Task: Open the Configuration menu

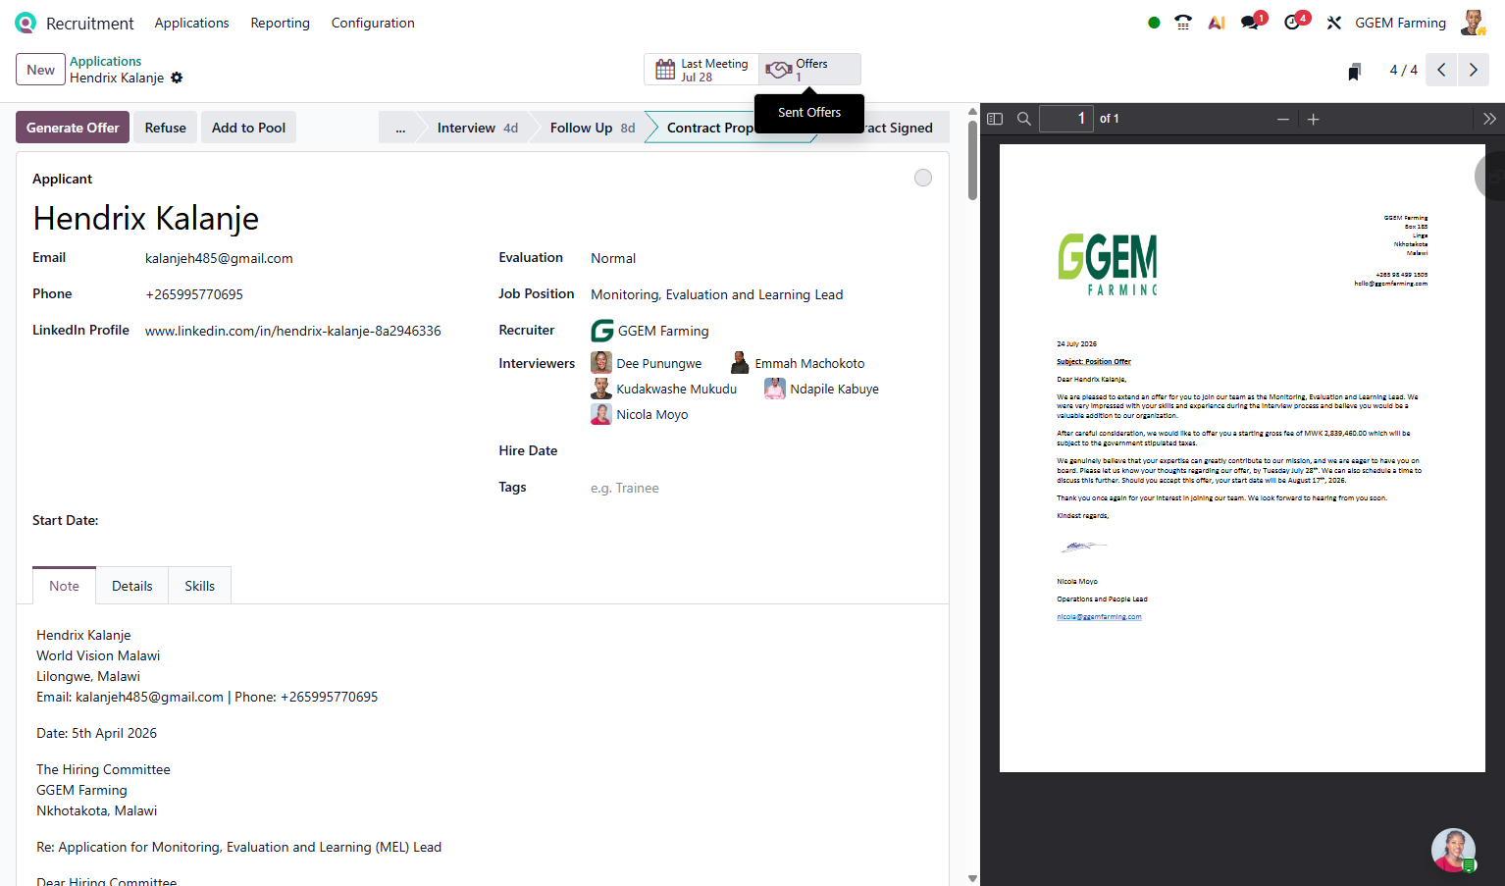Action: [x=373, y=23]
